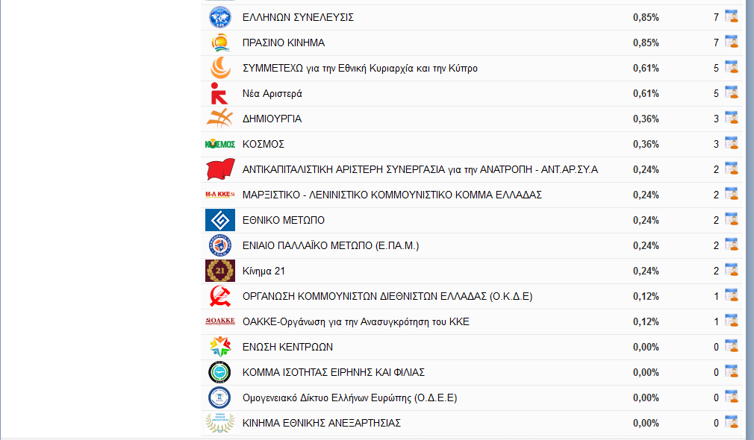Click the ΚΙΝΗΜΑ ΕΘΝΙΚΗΣ ΑΝΕΞΑΡΤΗΣΙΑΣ laurel logo
The image size is (754, 440).
(219, 423)
